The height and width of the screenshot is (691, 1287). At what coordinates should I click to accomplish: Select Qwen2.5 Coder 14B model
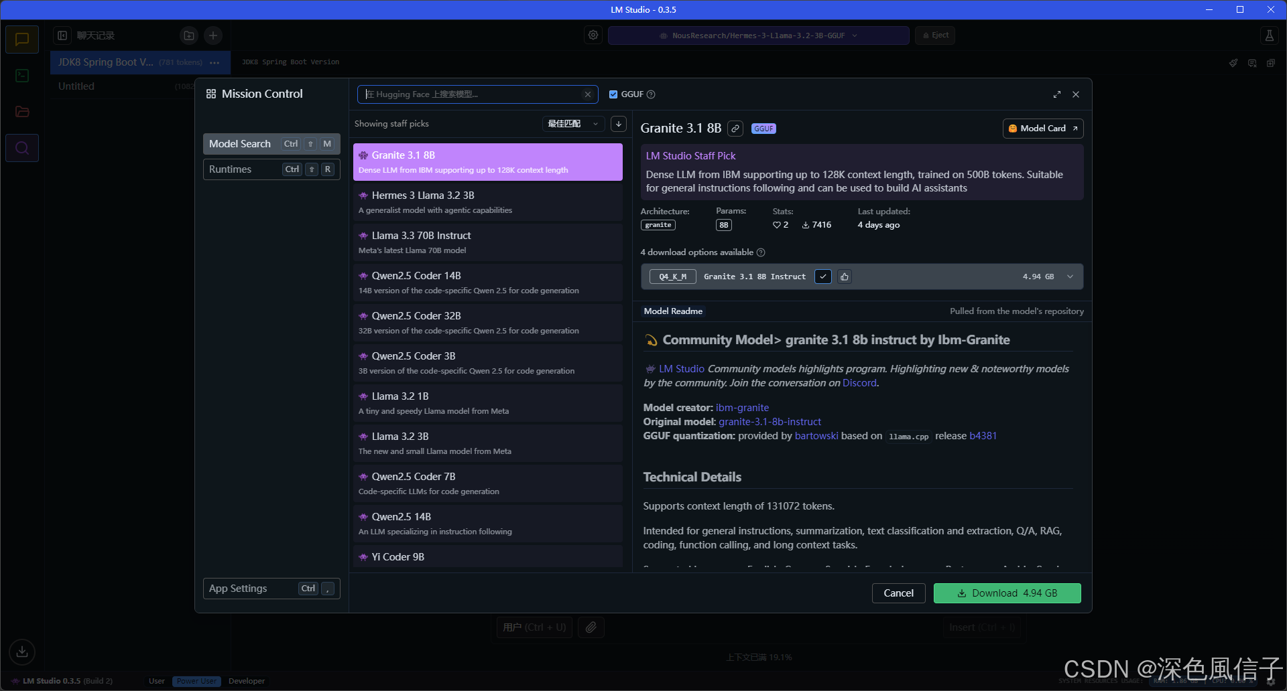coord(488,283)
